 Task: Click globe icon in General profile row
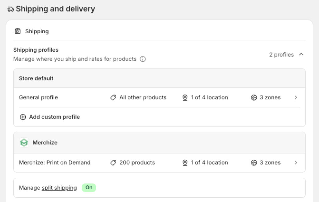tap(254, 97)
